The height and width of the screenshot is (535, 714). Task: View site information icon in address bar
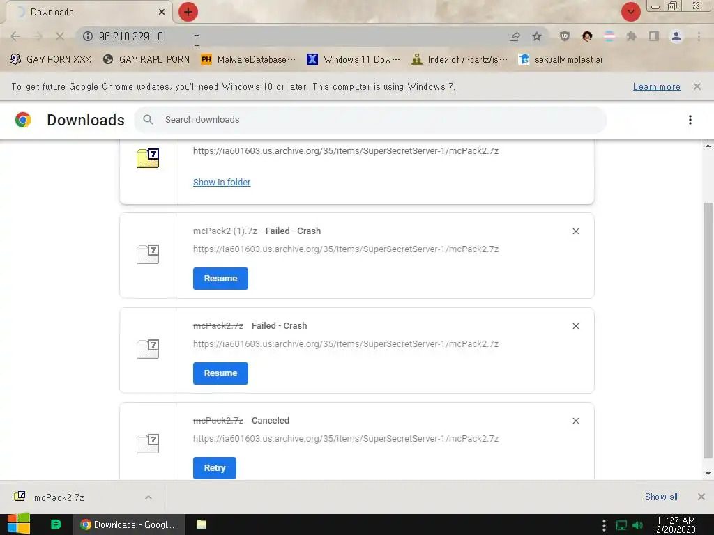coord(88,36)
